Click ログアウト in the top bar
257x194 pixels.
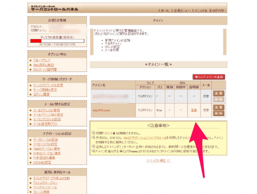(218, 11)
